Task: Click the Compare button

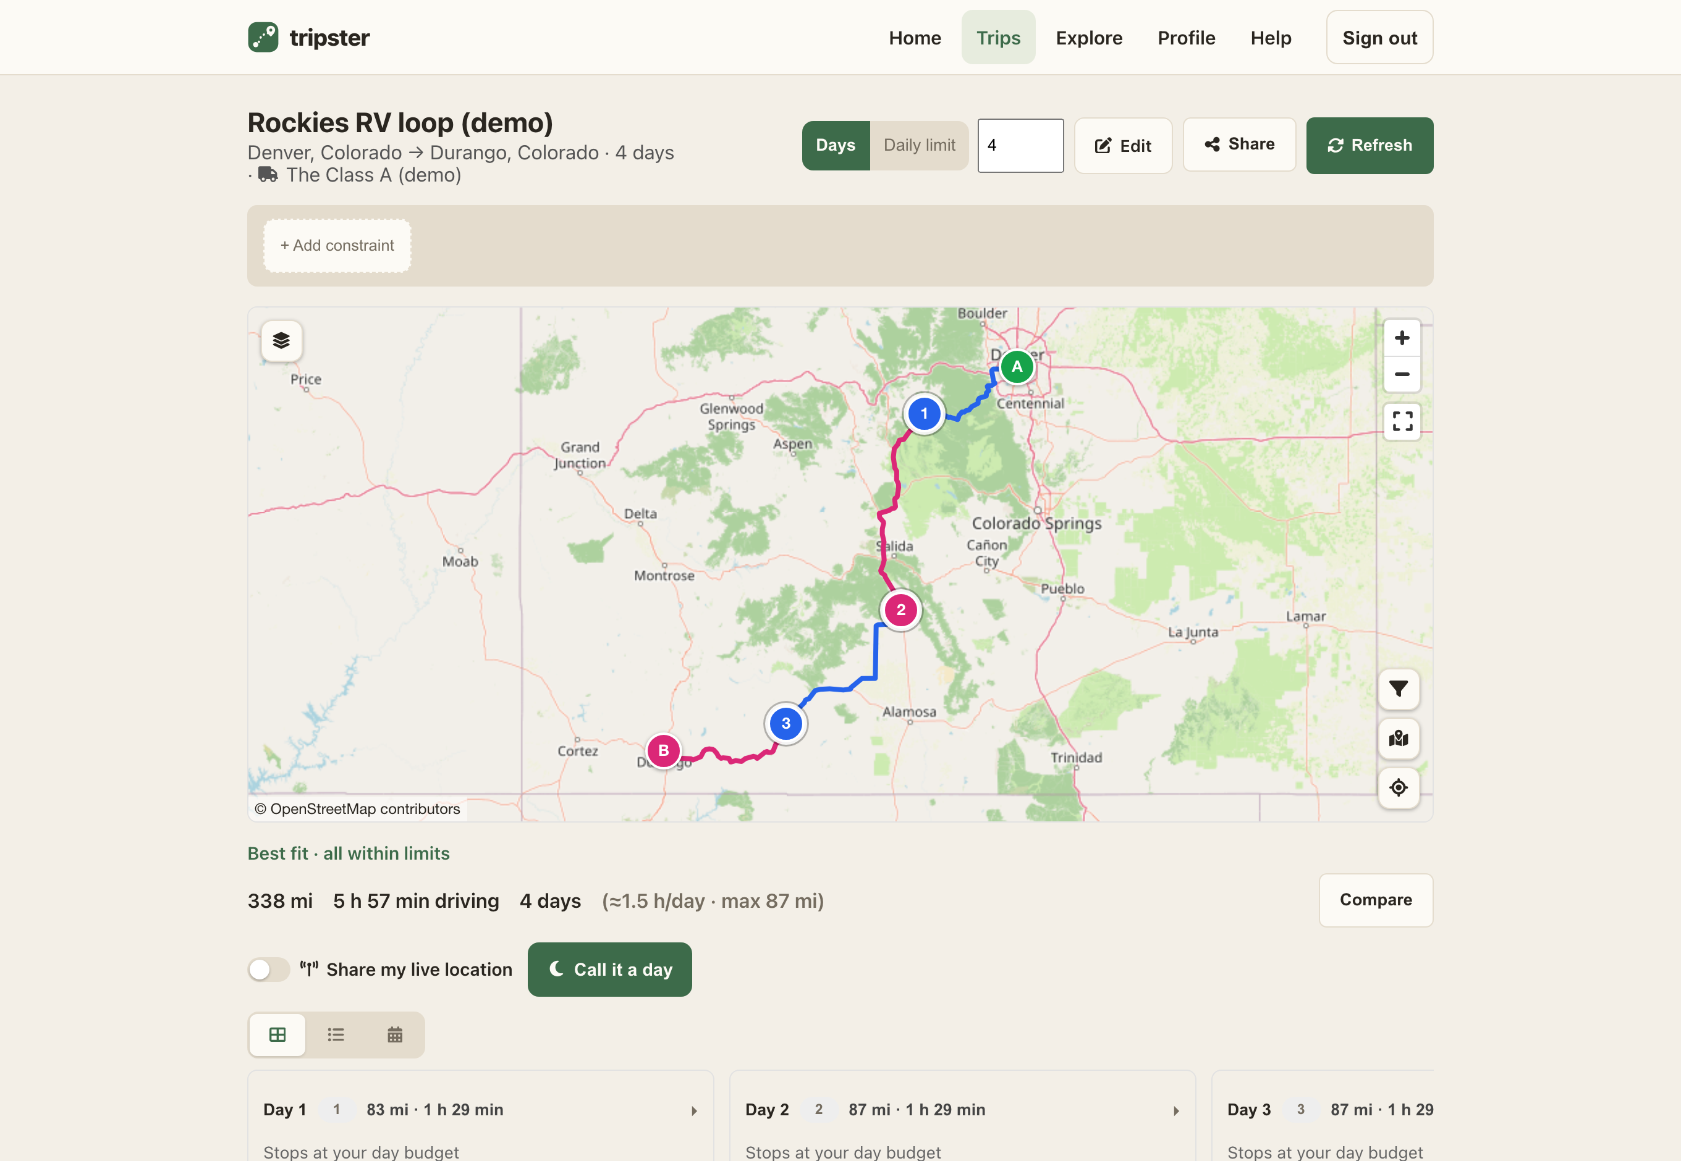Action: point(1375,900)
